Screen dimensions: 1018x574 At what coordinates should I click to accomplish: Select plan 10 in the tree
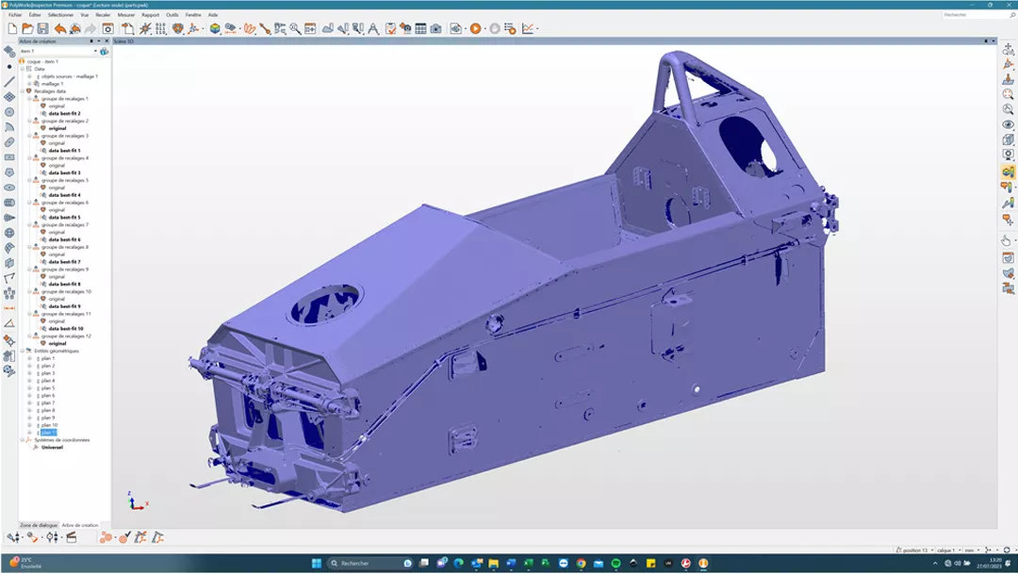coord(49,425)
